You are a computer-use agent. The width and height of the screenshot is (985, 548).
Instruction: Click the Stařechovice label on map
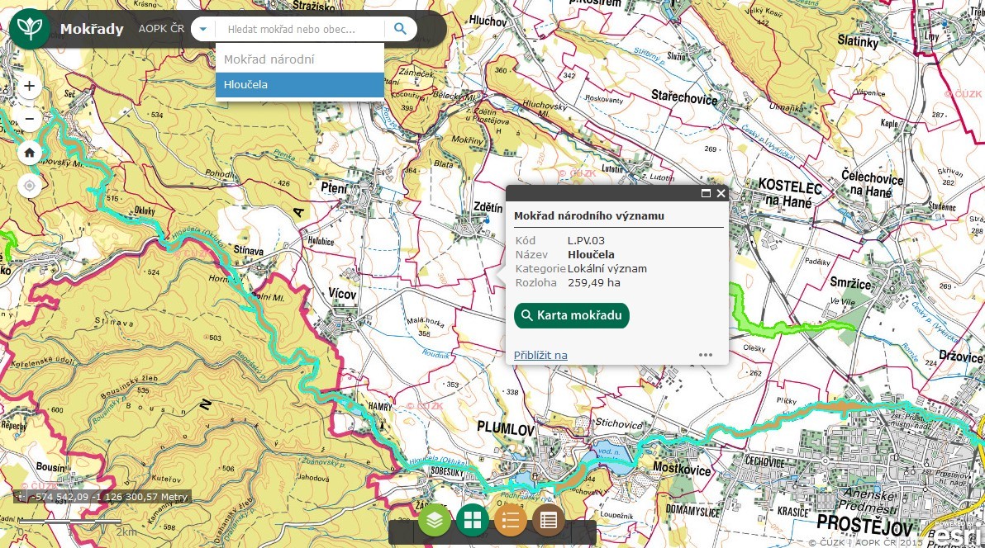pos(684,97)
